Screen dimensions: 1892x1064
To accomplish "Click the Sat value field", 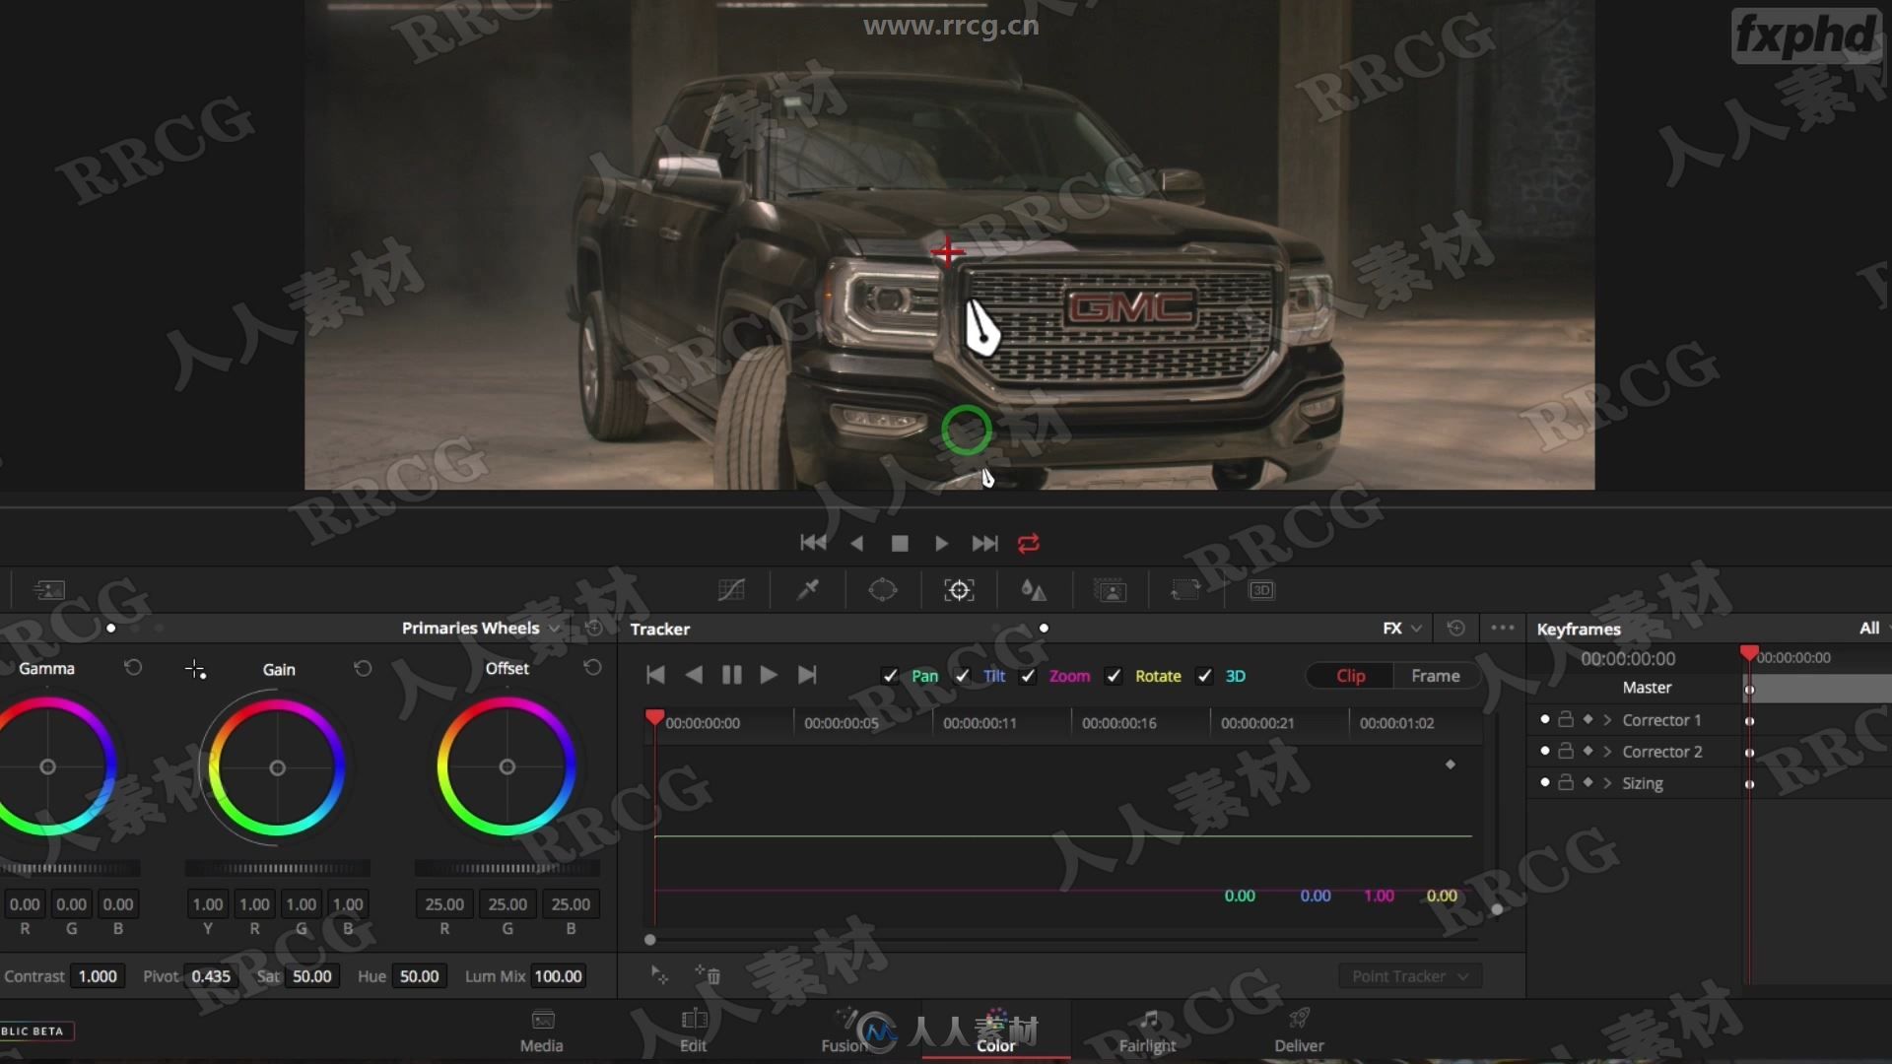I will point(311,976).
